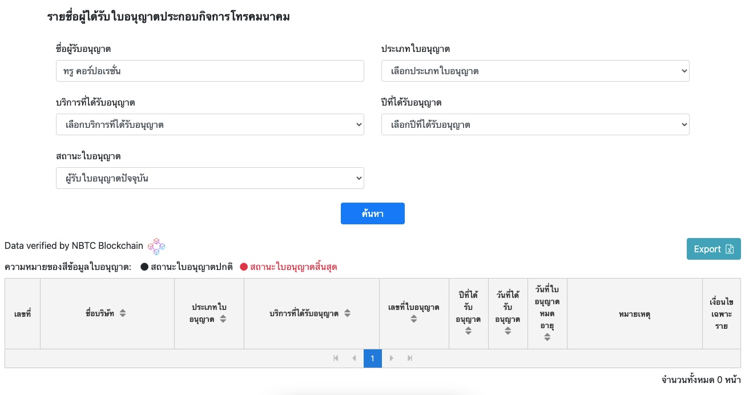This screenshot has width=753, height=395.
Task: Click the Export button
Action: (x=713, y=249)
